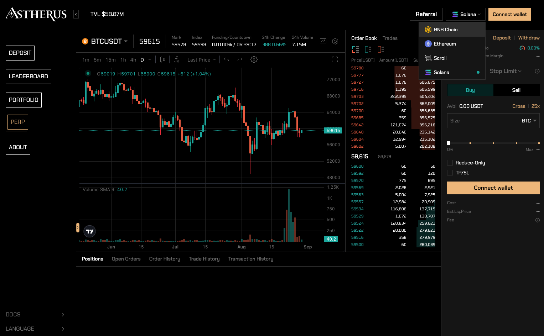544x336 pixels.
Task: Expand the timeframe interval dropdown arrow
Action: (x=150, y=59)
